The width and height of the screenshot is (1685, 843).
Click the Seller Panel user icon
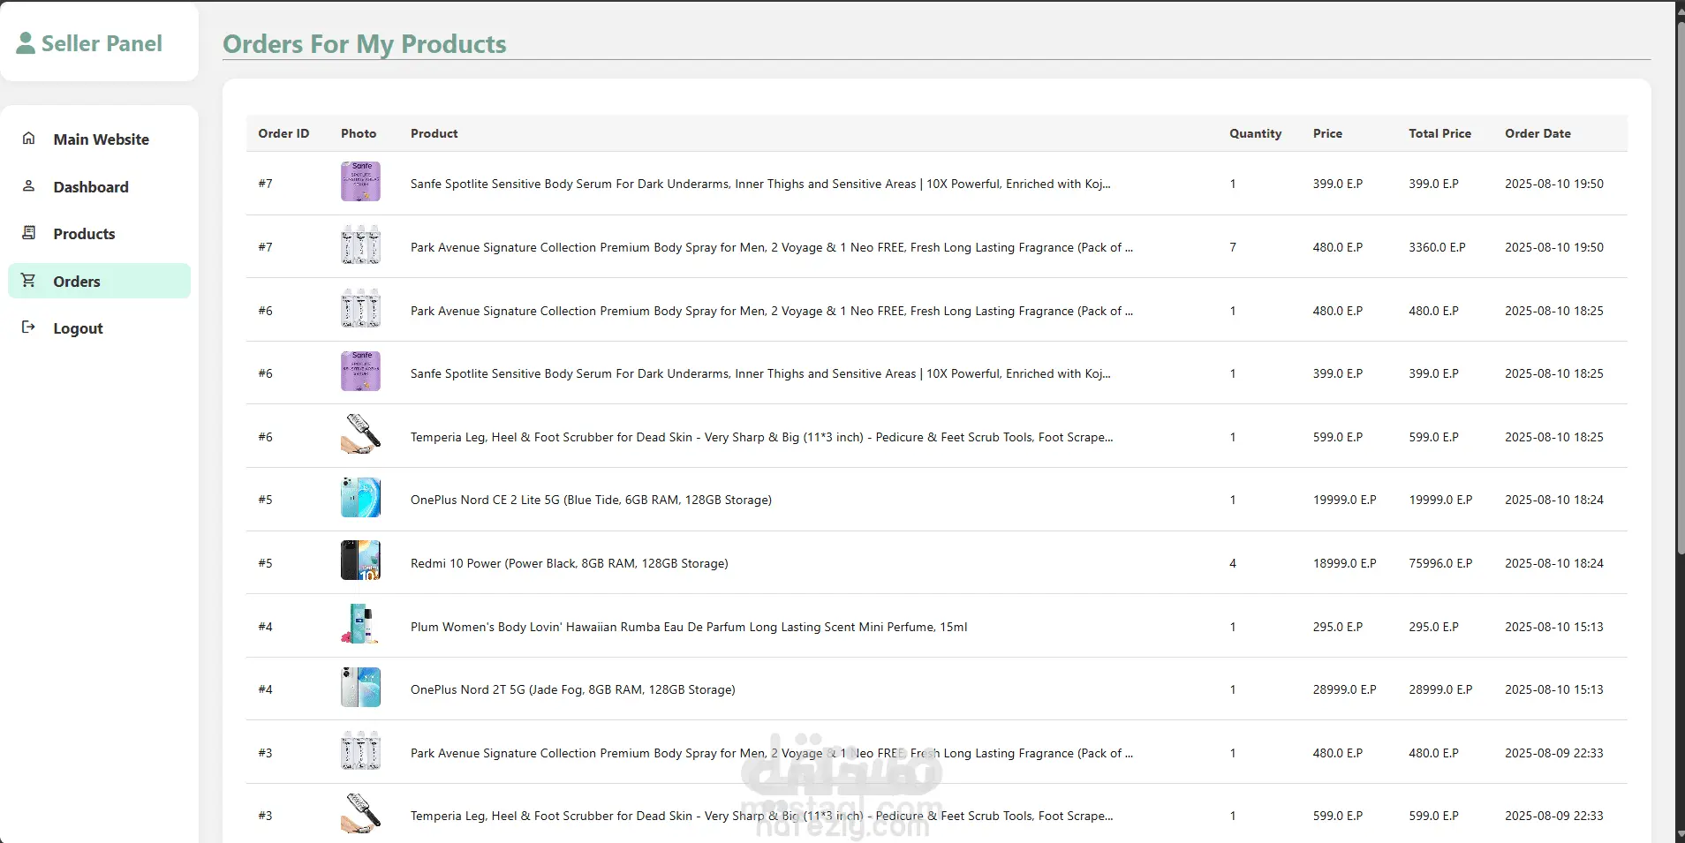26,43
